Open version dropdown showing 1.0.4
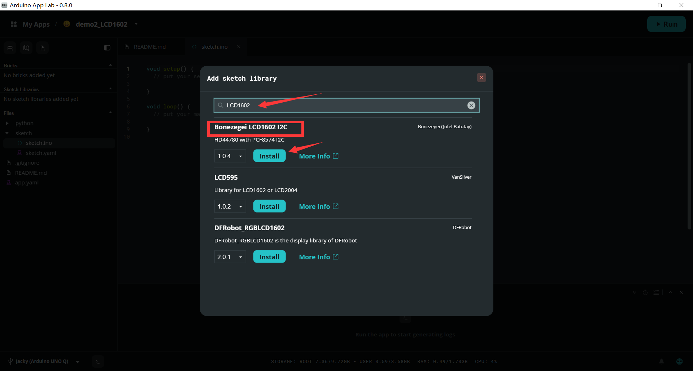The width and height of the screenshot is (693, 371). (x=230, y=156)
